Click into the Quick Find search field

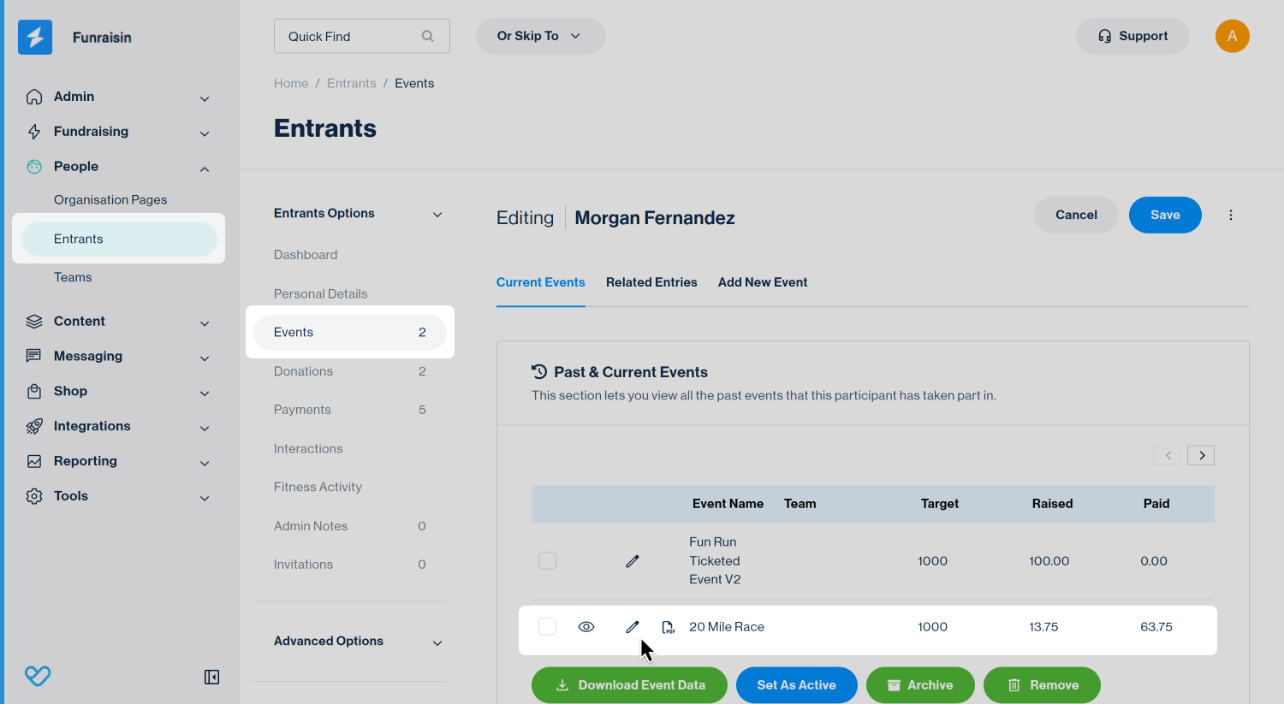point(351,37)
